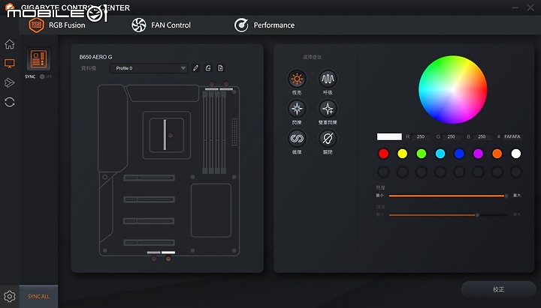
Task: Open settings via the gear icon
Action: click(10, 296)
